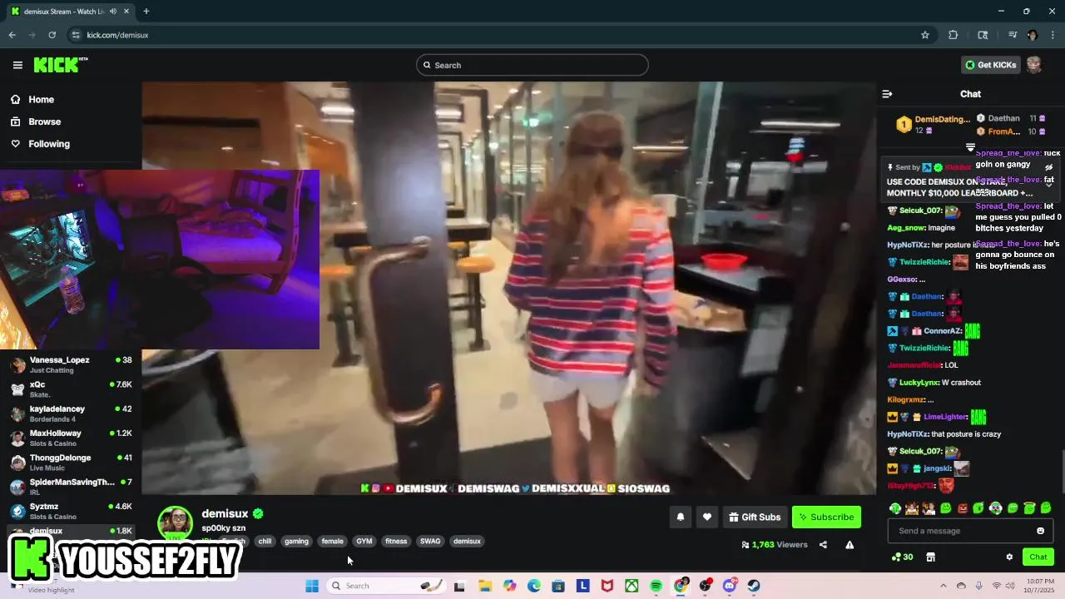This screenshot has height=599, width=1065.
Task: Click the heart follow button
Action: (x=707, y=517)
